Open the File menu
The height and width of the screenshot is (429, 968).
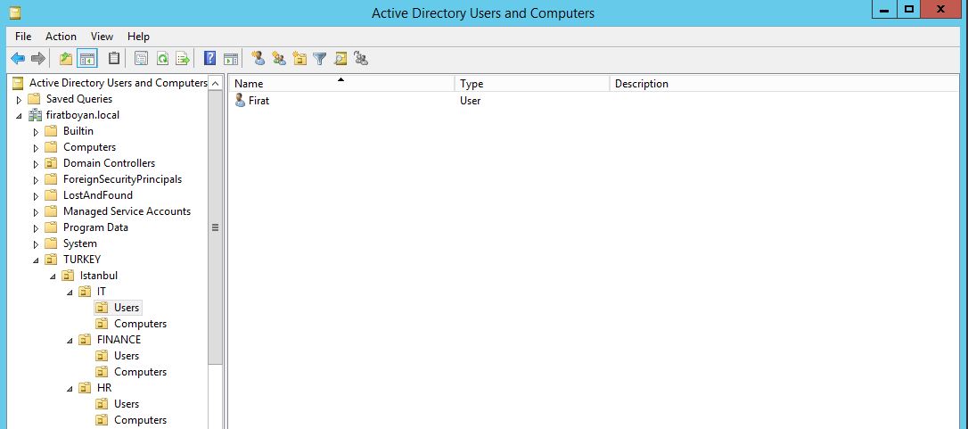tap(23, 37)
